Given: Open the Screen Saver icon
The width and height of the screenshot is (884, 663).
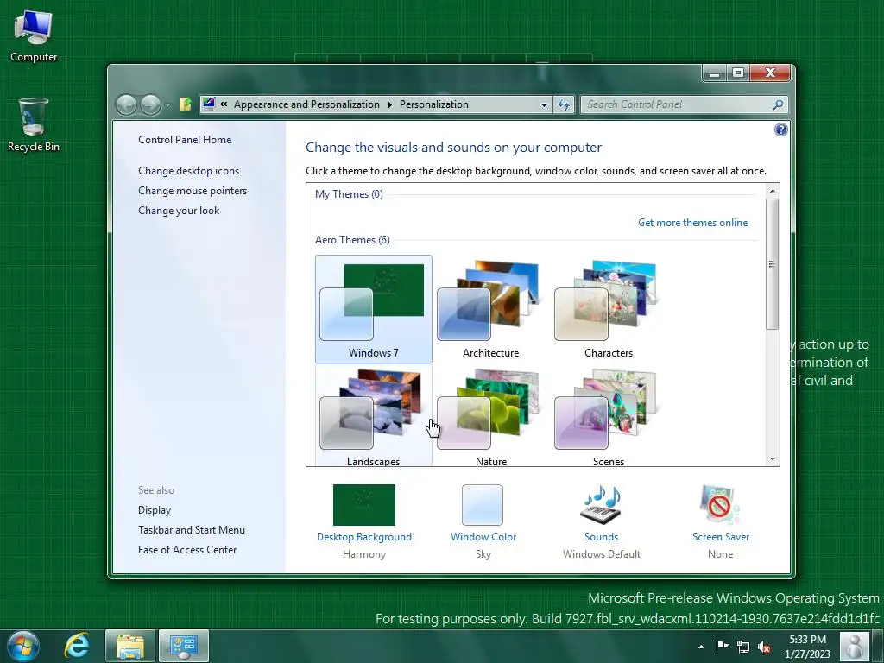Looking at the screenshot, I should [721, 504].
